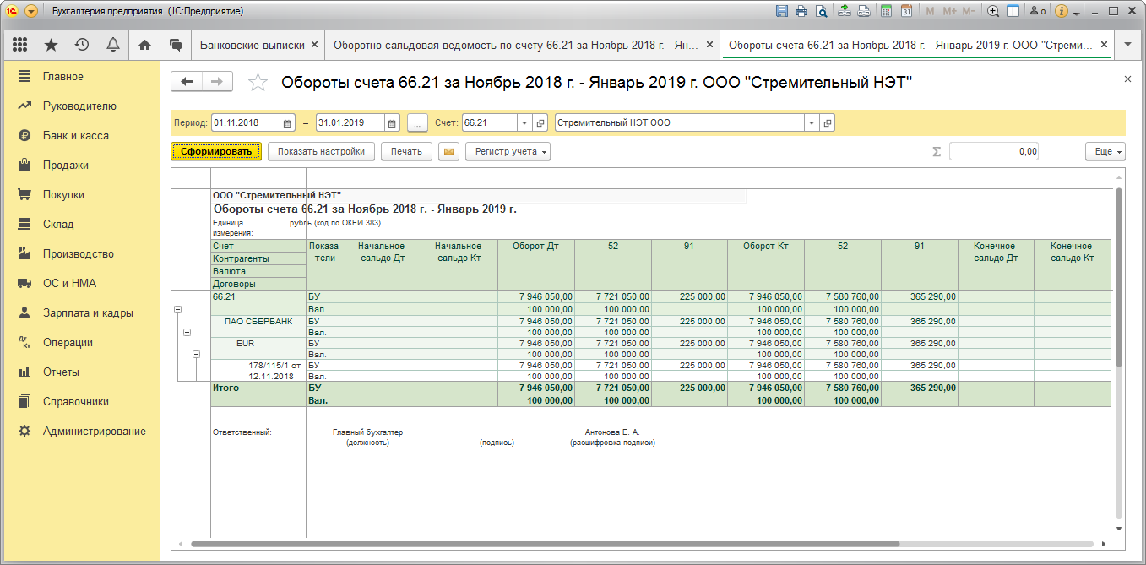1146x565 pixels.
Task: Open Банк и касса section
Action: pos(76,136)
